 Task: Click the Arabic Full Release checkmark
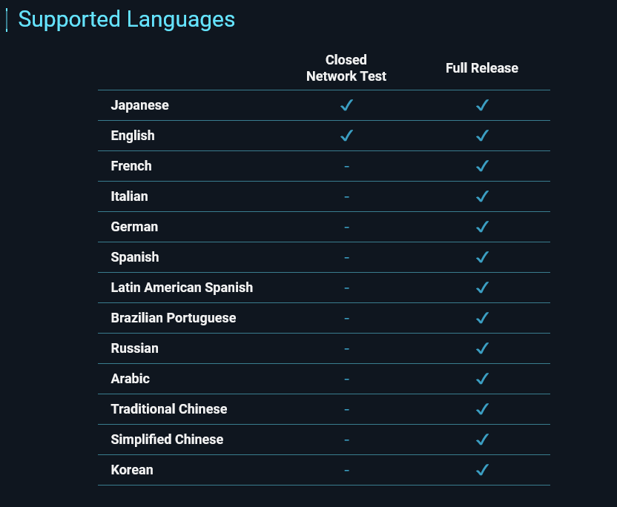[x=482, y=379]
